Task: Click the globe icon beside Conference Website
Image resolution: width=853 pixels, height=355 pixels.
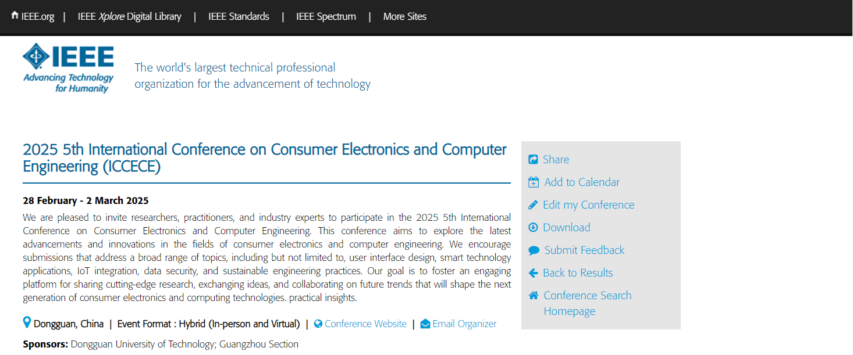Action: [x=318, y=324]
